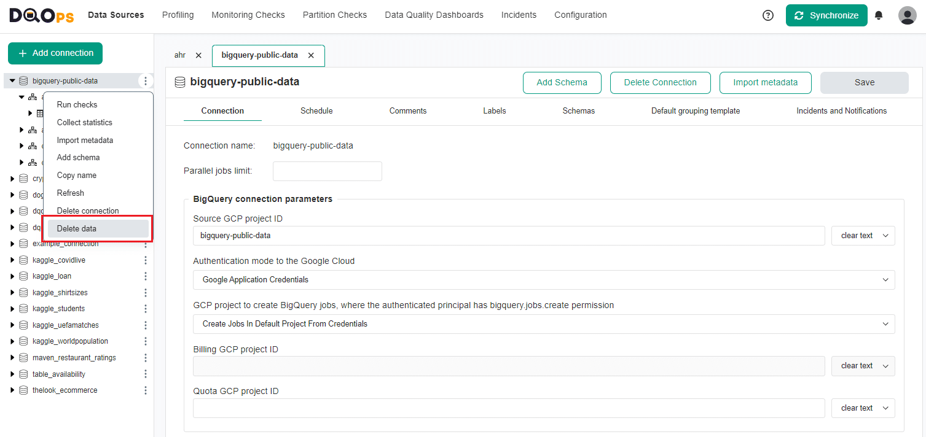926x437 pixels.
Task: Go to the Profiling section
Action: point(178,15)
